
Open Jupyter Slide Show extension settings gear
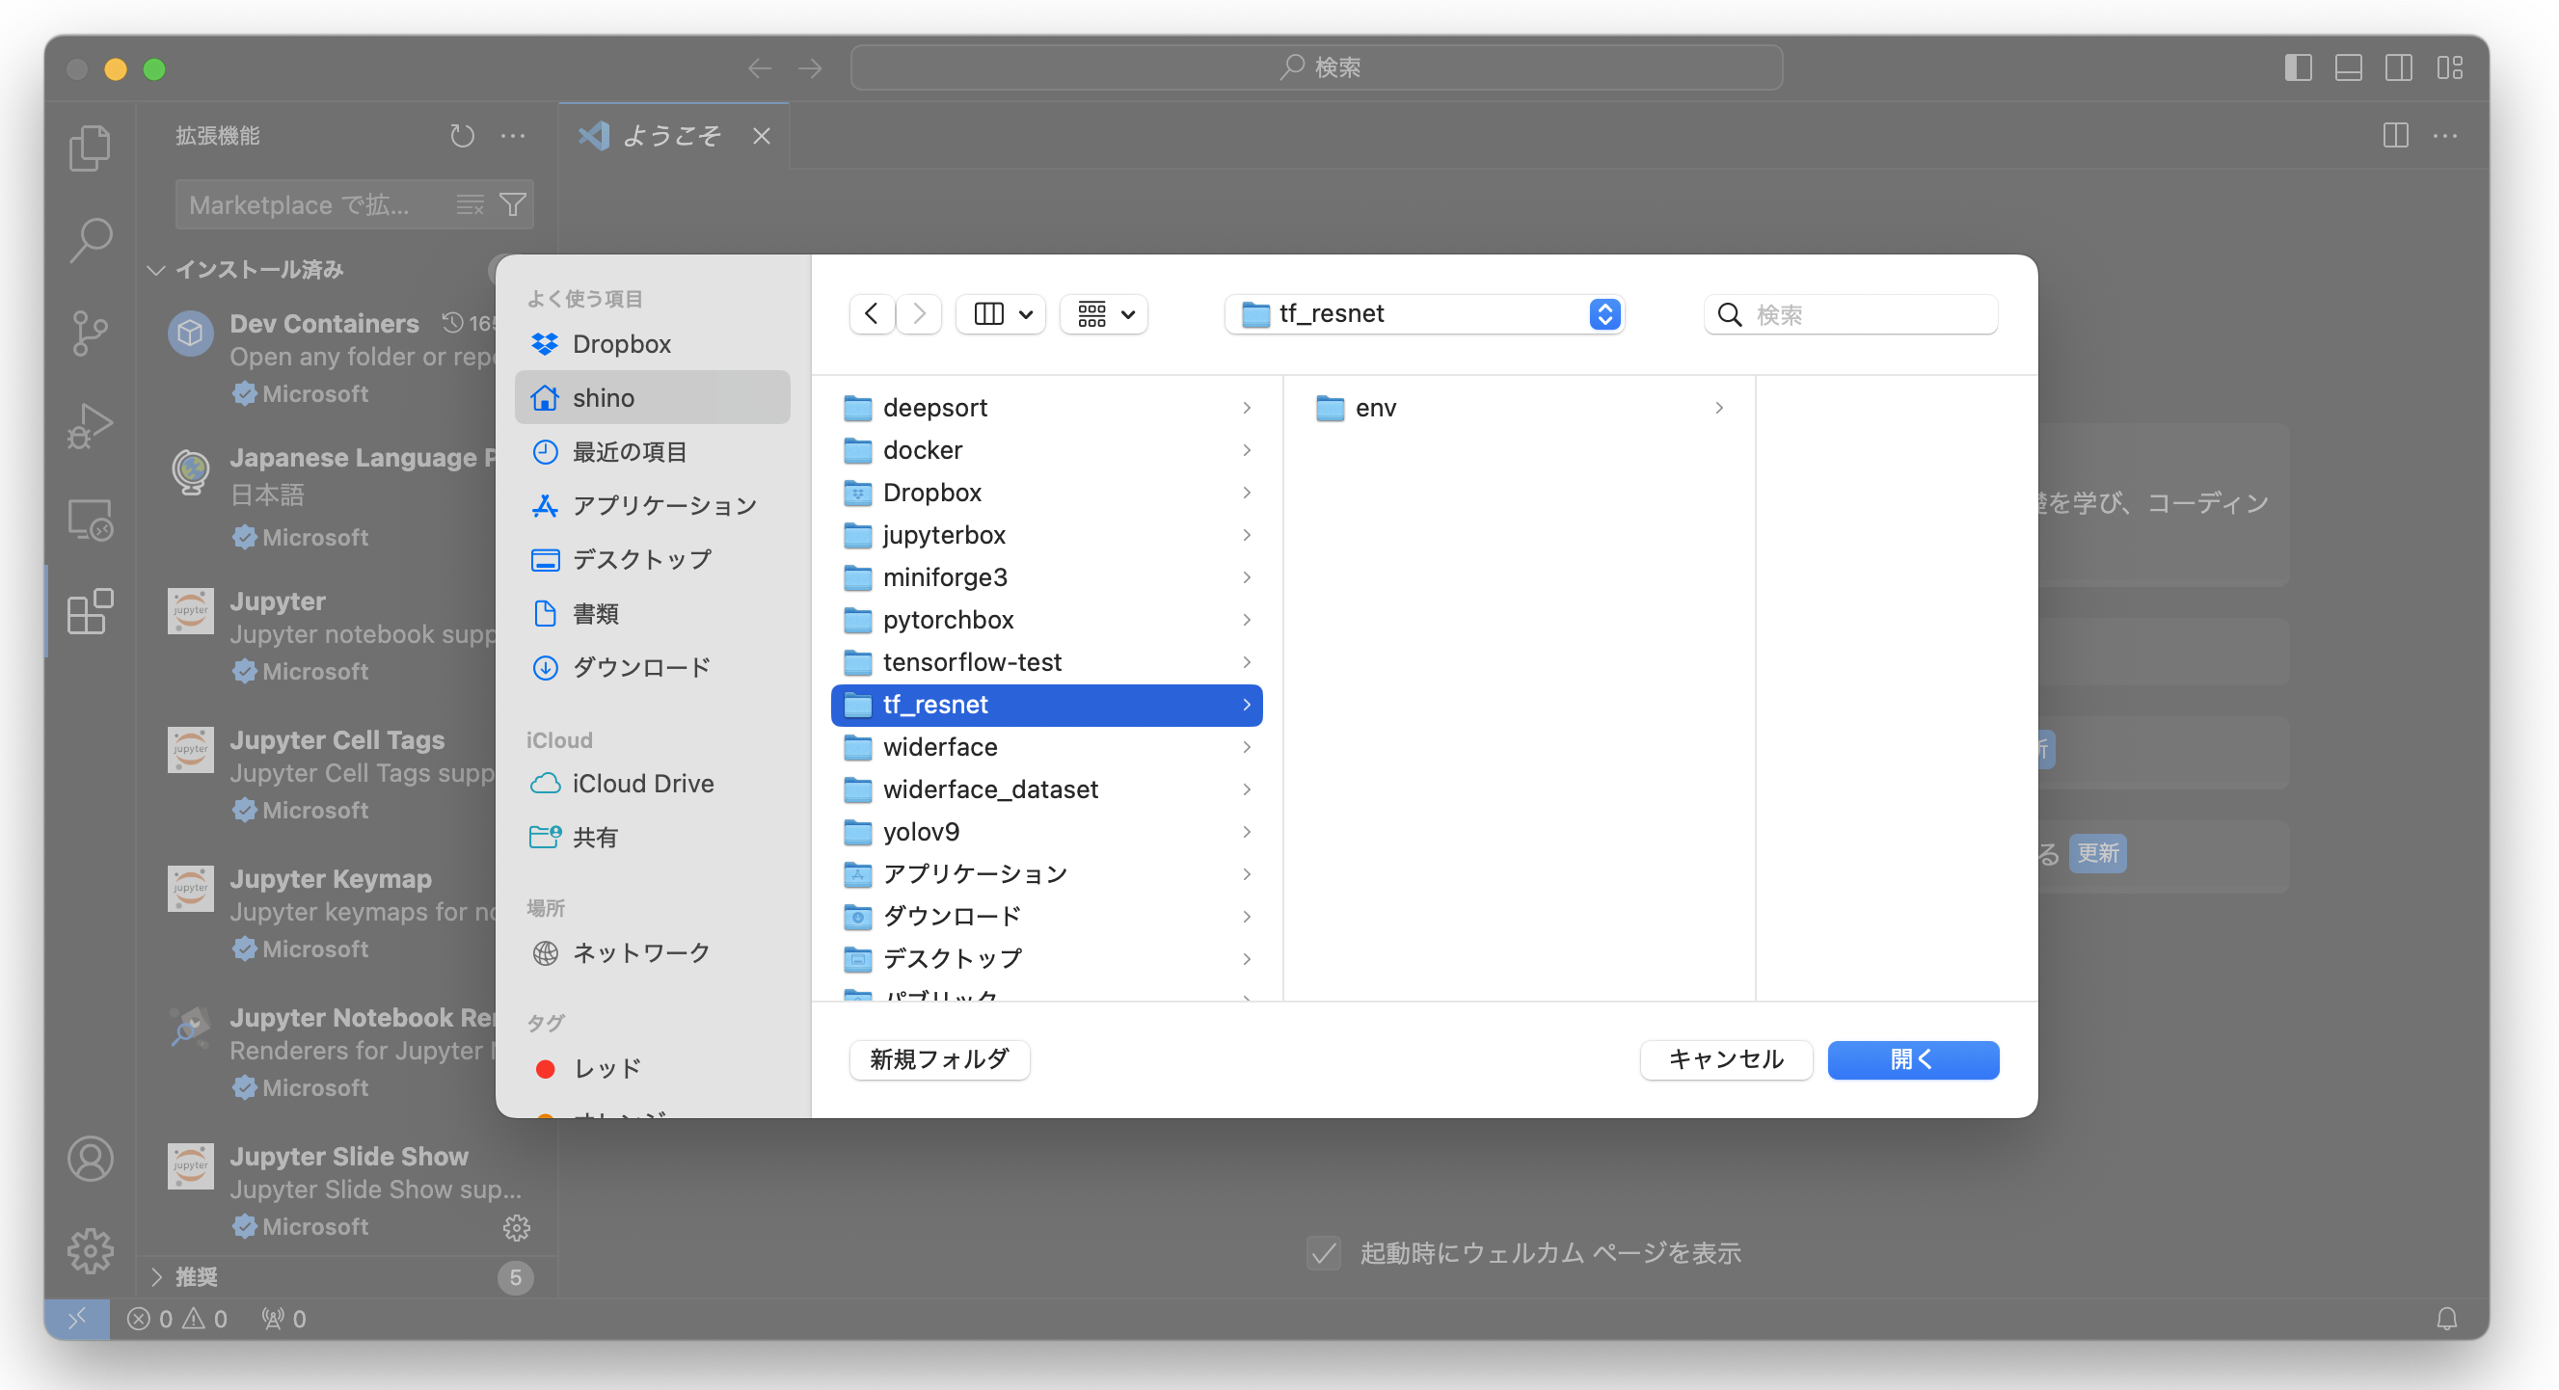517,1227
